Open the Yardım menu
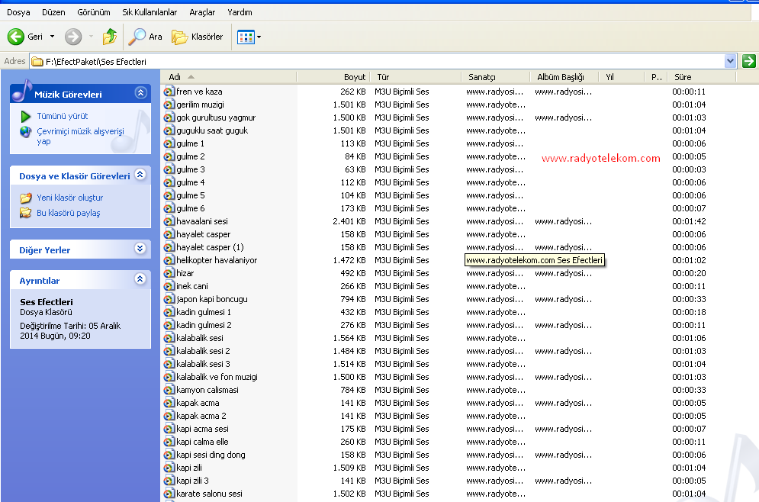Screen dimensions: 759x502 240,12
